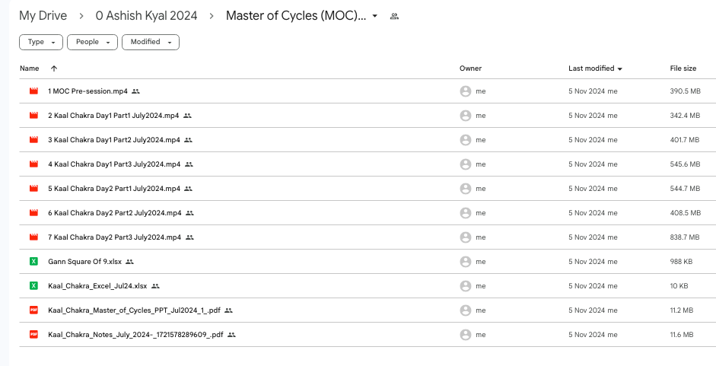Expand the Master of Cycles folder menu arrow
The height and width of the screenshot is (366, 716).
coord(375,16)
